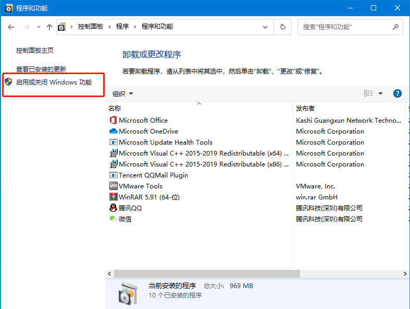Click the control panel icon in address bar

pyautogui.click(x=61, y=27)
